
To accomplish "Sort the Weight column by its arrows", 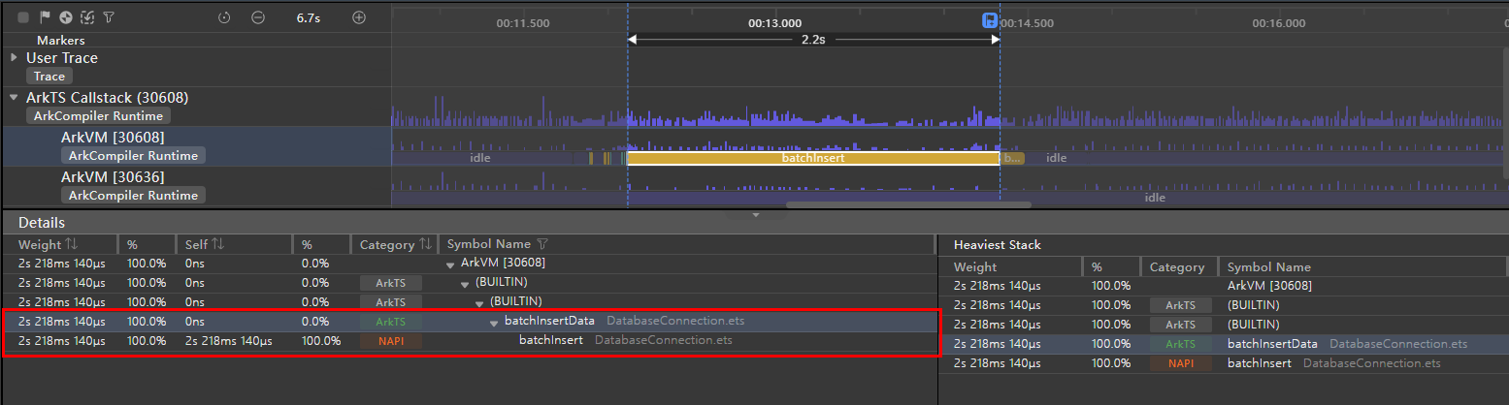I will [x=73, y=245].
